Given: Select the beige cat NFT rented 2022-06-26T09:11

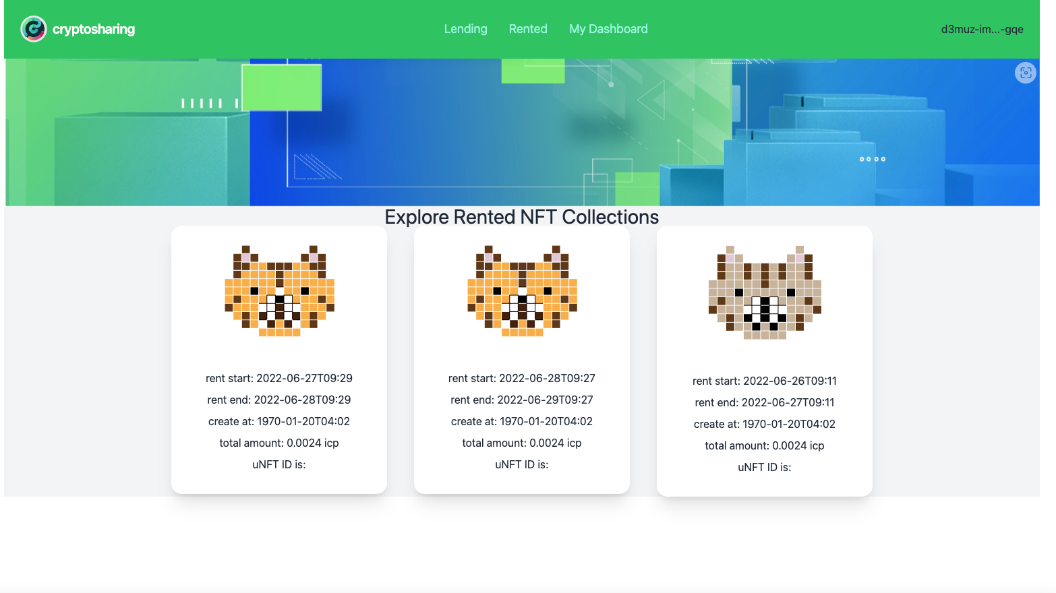Looking at the screenshot, I should coord(765,292).
